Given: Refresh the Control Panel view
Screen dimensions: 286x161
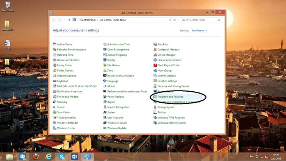Looking at the screenshot, I should (x=175, y=20).
